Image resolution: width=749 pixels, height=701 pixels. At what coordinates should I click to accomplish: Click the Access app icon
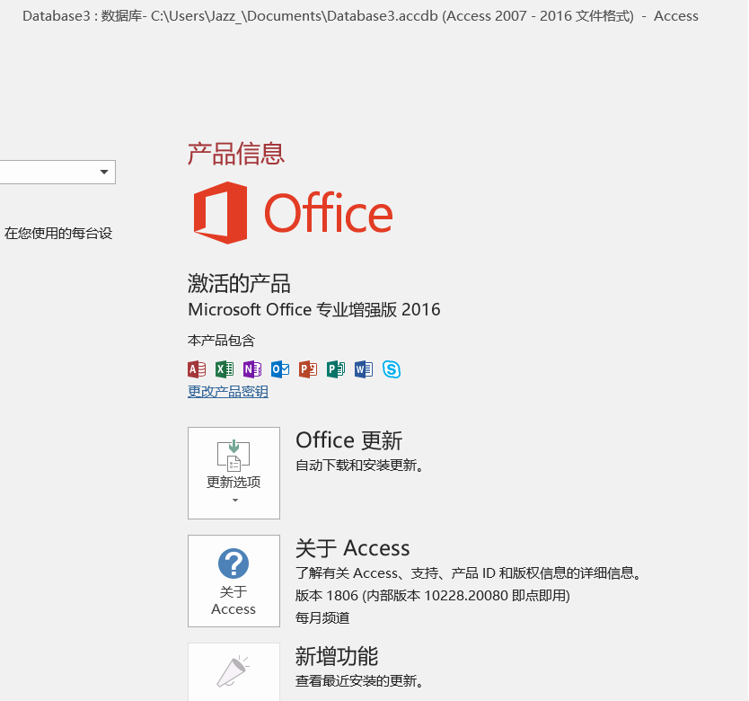pos(197,369)
